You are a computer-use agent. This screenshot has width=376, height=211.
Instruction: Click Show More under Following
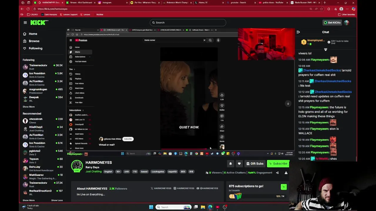tap(28, 107)
